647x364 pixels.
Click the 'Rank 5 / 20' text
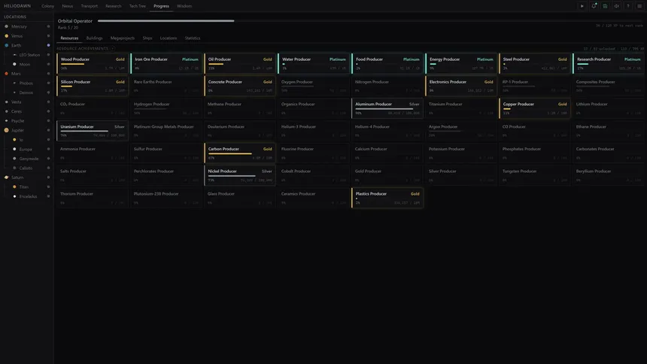pyautogui.click(x=68, y=28)
